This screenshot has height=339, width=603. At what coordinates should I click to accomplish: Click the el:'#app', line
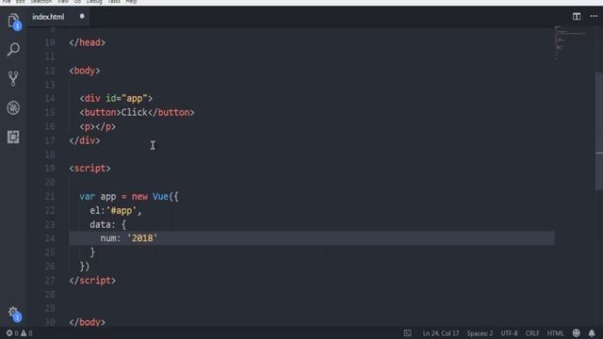(116, 211)
